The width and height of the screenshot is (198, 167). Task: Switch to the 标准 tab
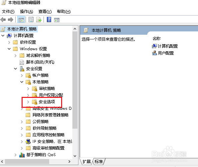(x=99, y=161)
